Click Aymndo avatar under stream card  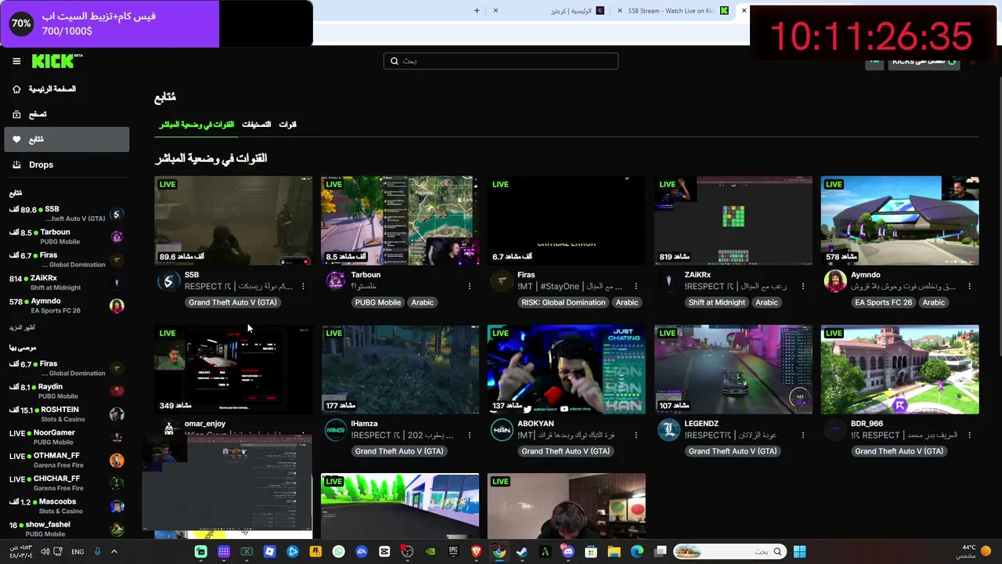click(x=835, y=281)
